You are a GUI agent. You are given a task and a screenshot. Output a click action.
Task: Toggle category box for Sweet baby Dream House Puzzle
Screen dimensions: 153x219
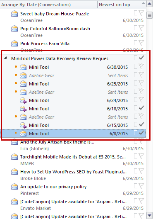point(136,13)
